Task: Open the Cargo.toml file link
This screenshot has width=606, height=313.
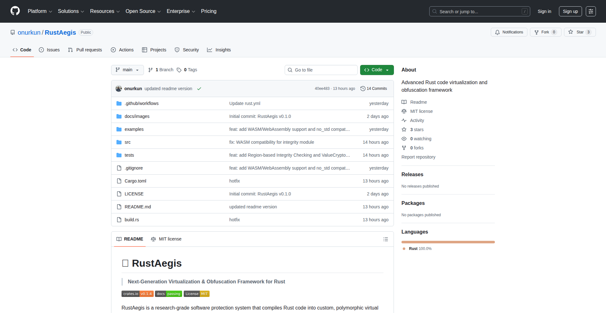Action: [135, 181]
